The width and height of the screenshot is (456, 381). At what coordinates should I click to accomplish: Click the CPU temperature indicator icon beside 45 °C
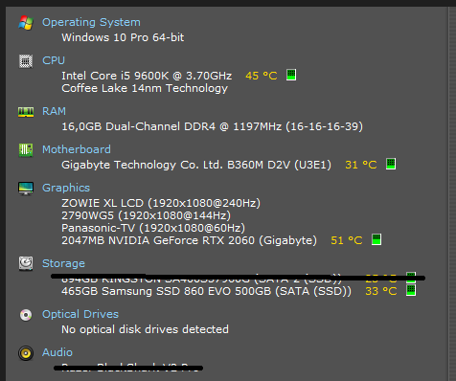coord(291,75)
